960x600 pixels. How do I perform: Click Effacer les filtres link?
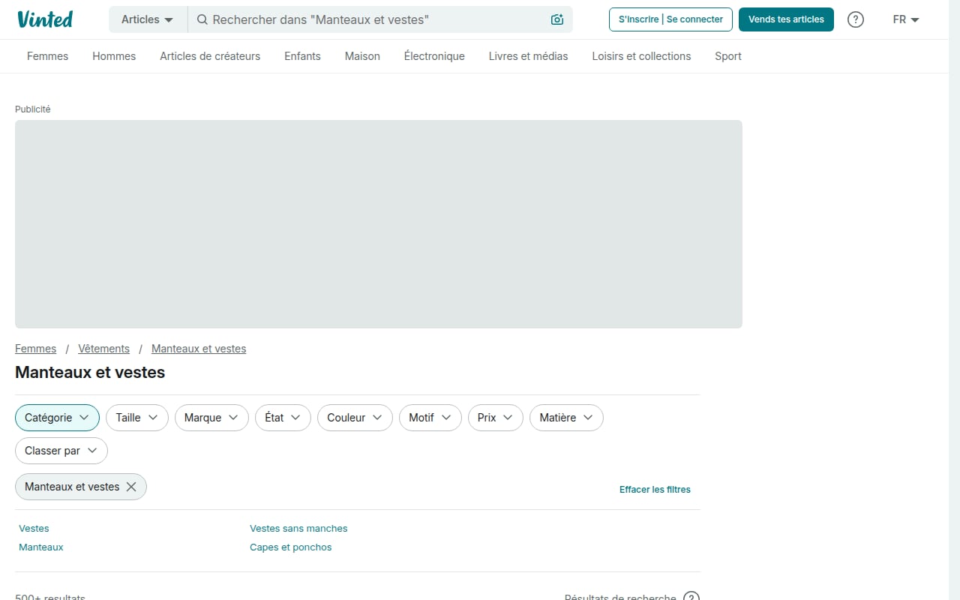655,490
